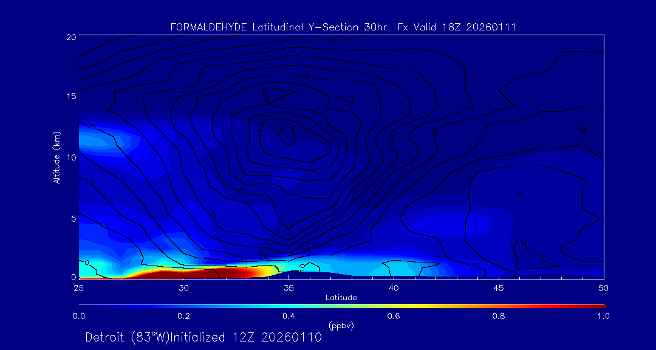This screenshot has height=350, width=656.
Task: Click the 'Latitude' x-axis label
Action: click(341, 298)
